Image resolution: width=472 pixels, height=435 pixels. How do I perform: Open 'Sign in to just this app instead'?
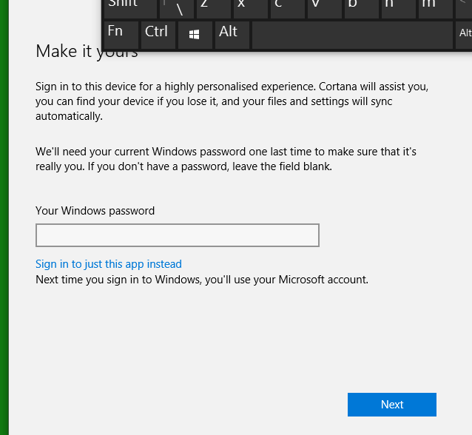point(109,264)
